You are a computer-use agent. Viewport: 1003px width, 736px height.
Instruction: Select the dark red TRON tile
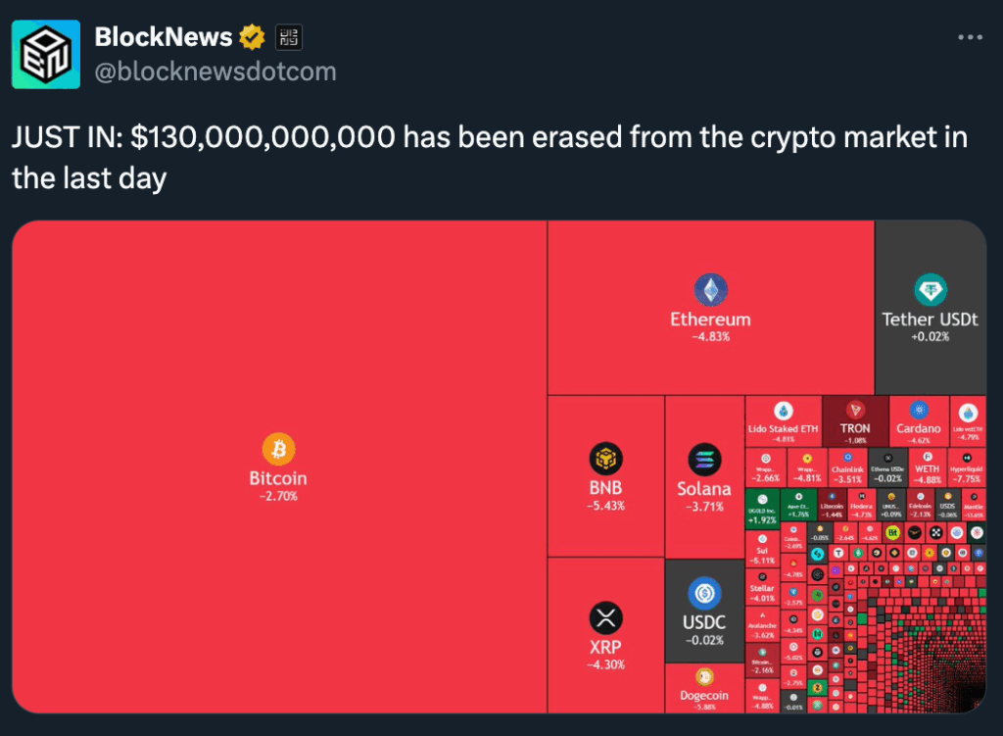854,420
